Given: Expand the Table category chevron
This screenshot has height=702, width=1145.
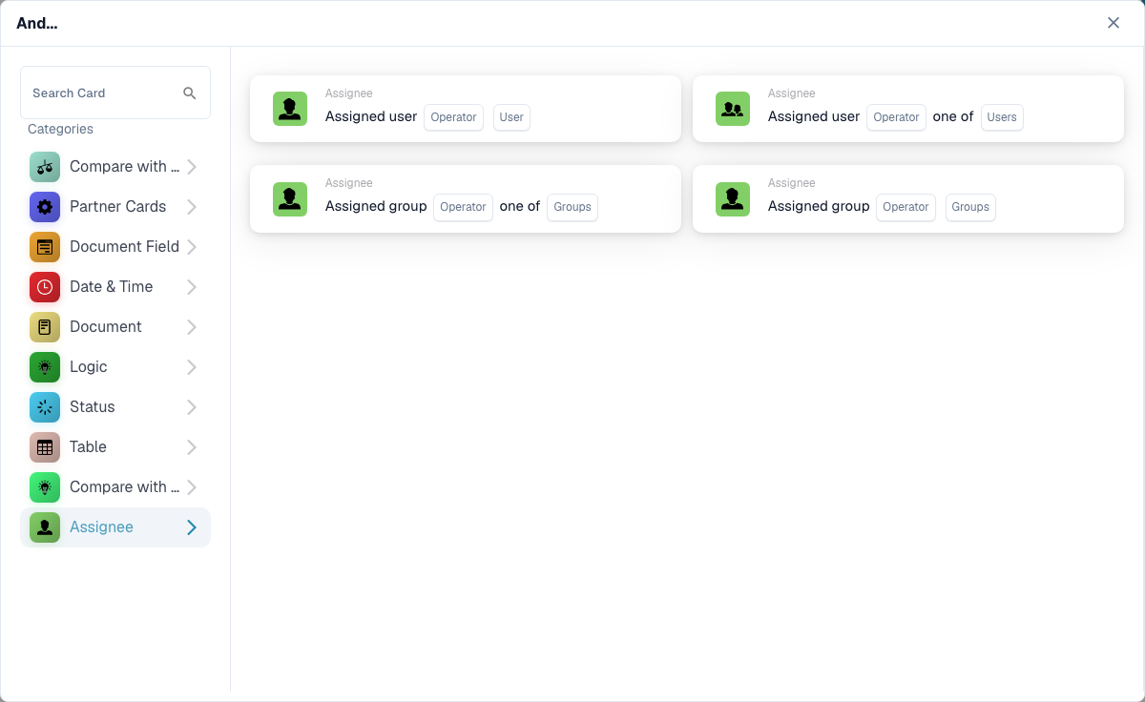Looking at the screenshot, I should click(x=192, y=447).
